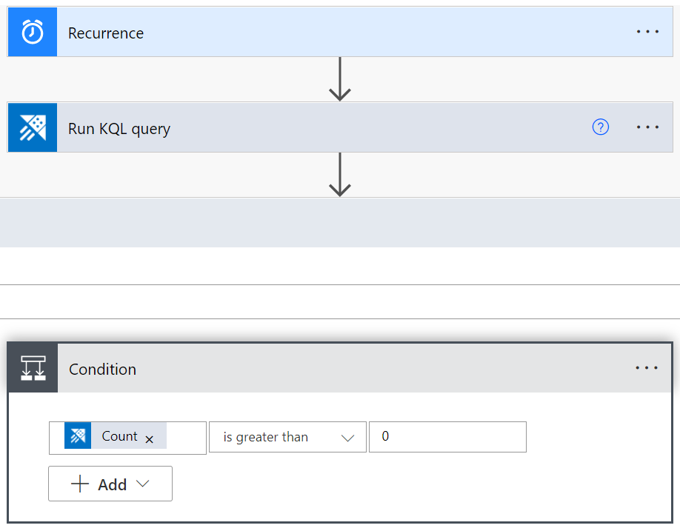680x531 pixels.
Task: Click the chevron inside the operator selector
Action: click(x=347, y=437)
